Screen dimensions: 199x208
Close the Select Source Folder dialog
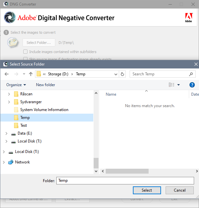point(196,64)
